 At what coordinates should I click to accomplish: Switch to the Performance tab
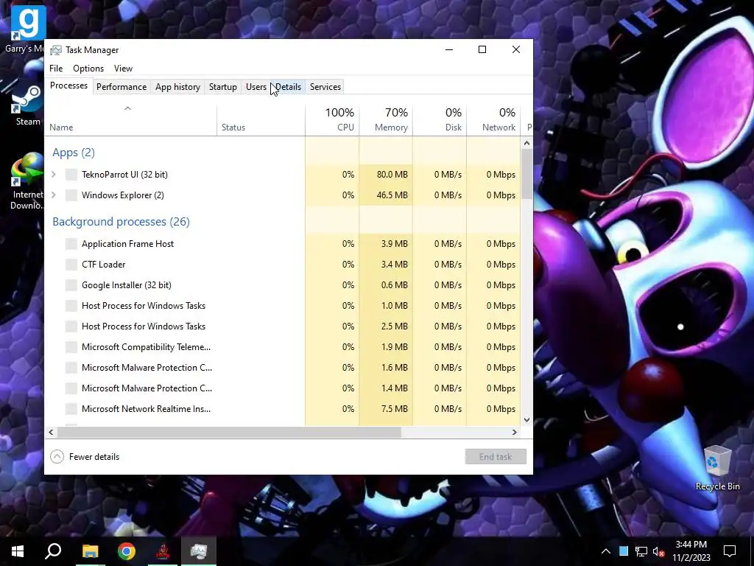click(121, 87)
